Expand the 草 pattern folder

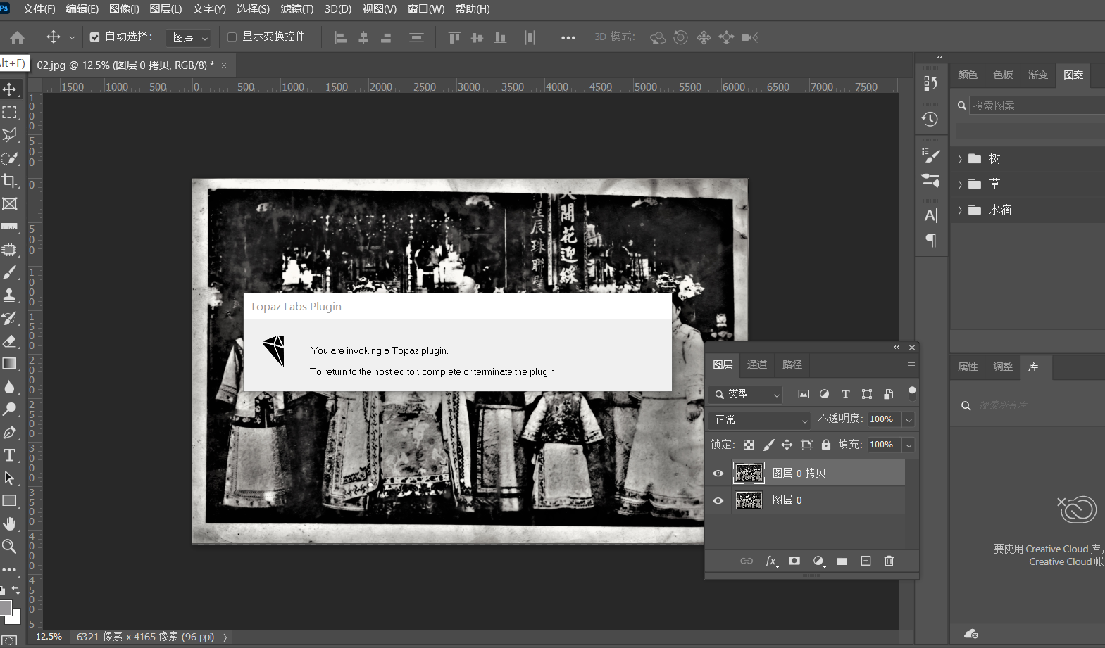[960, 184]
